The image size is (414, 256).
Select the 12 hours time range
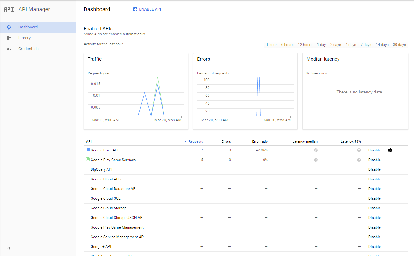(305, 45)
